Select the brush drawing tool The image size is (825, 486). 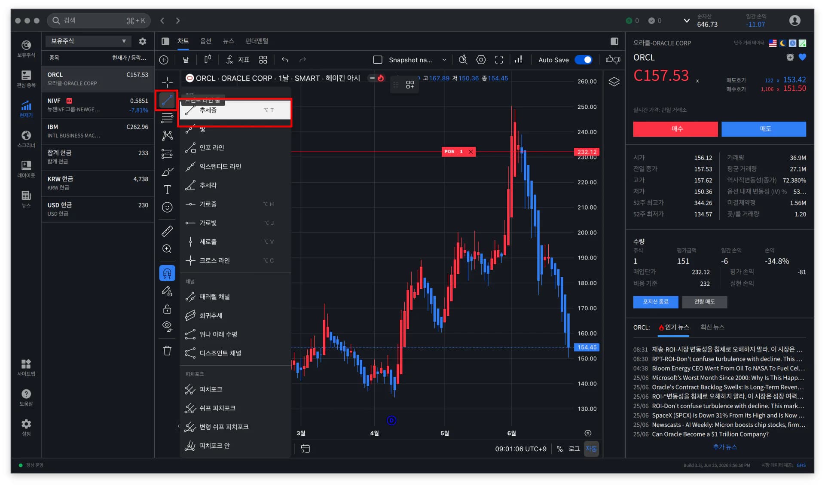[167, 172]
